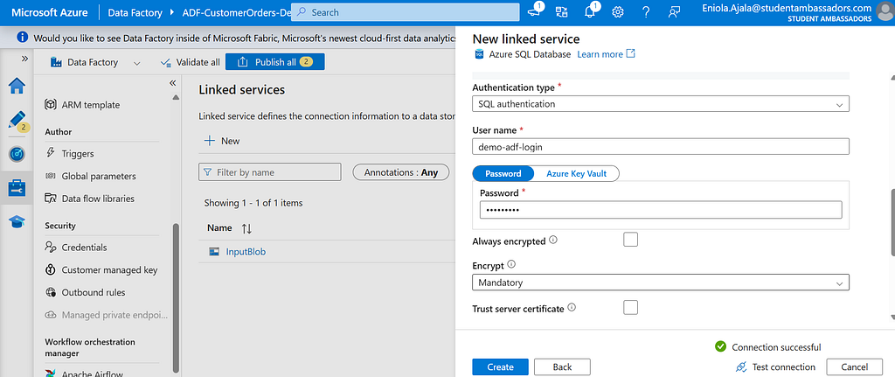This screenshot has width=895, height=377.
Task: Expand the Data Factory dropdown chevron
Action: click(x=136, y=63)
